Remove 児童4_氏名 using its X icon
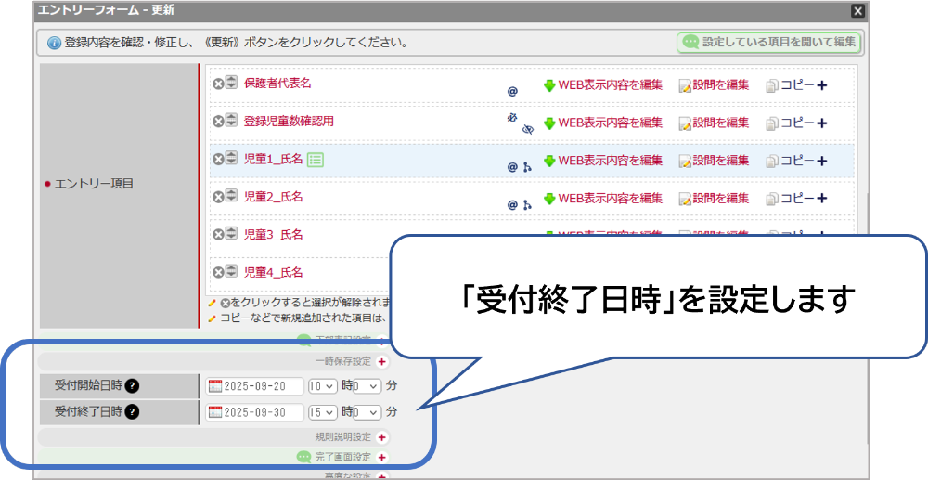Viewport: 928px width, 480px height. (x=218, y=273)
